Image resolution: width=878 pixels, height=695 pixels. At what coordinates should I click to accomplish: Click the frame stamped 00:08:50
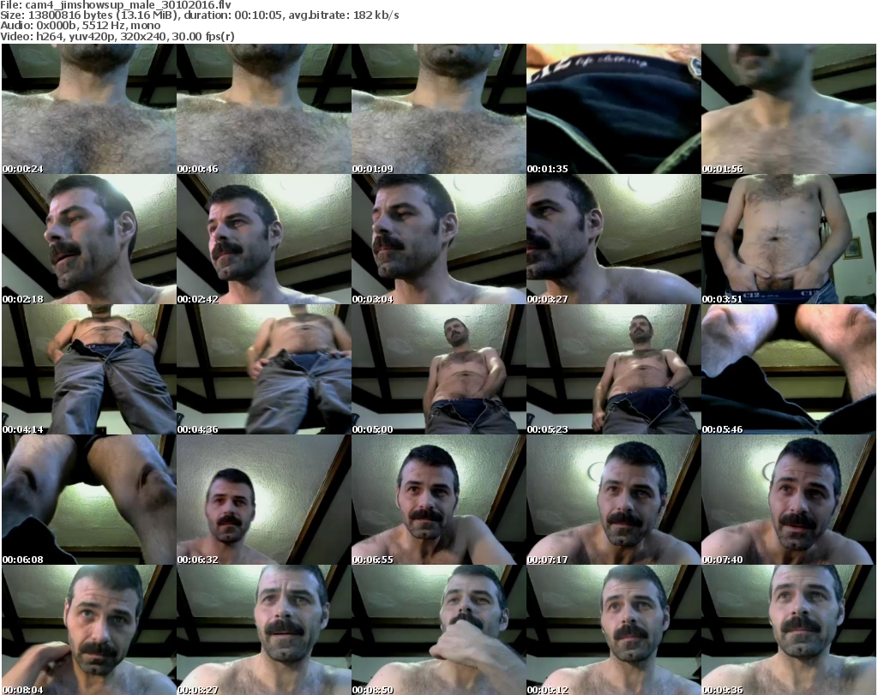pyautogui.click(x=438, y=630)
